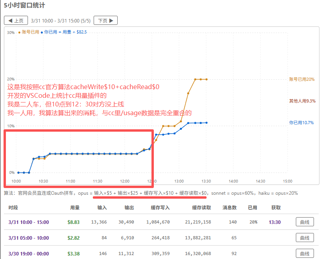Click the last blue data point at 13:30
The width and height of the screenshot is (323, 259).
click(207, 123)
